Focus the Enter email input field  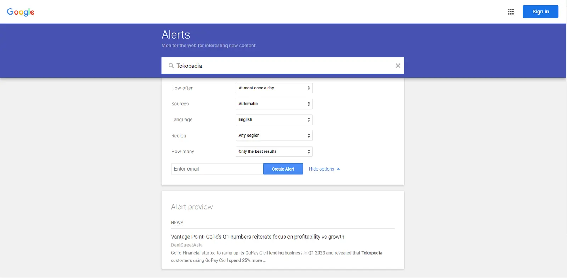click(x=217, y=169)
